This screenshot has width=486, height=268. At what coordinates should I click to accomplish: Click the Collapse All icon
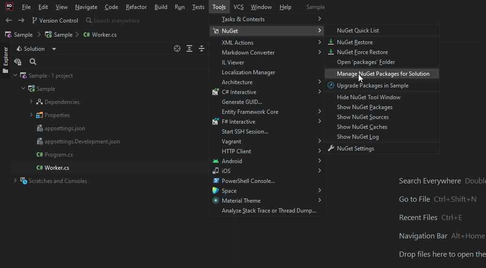click(x=202, y=48)
